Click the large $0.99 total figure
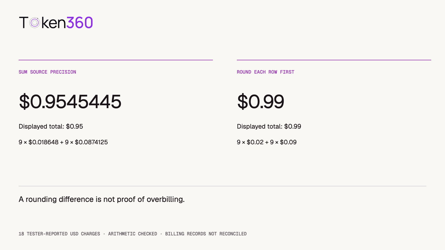 (261, 101)
